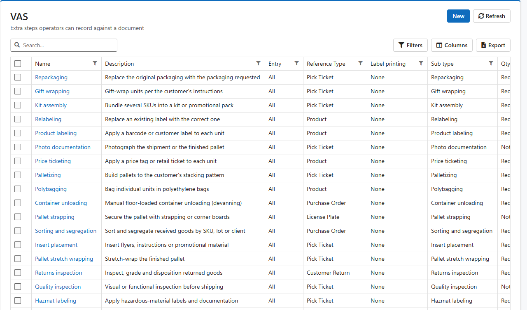This screenshot has width=527, height=310.
Task: Sort by the Description column header
Action: (x=119, y=64)
